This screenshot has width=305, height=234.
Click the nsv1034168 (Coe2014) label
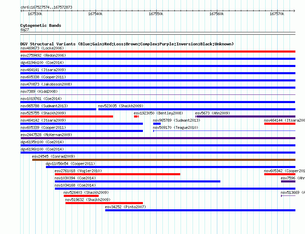click(x=75, y=185)
